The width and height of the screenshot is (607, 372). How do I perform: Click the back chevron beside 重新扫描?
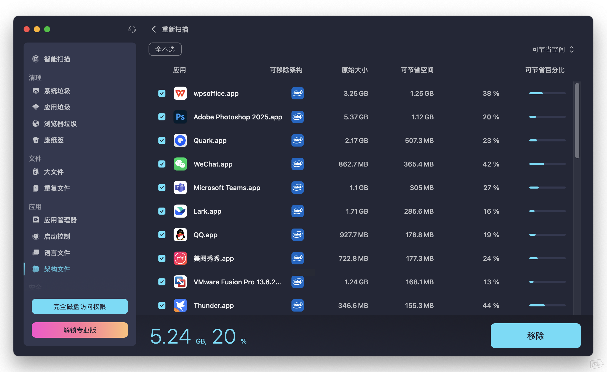pos(154,29)
